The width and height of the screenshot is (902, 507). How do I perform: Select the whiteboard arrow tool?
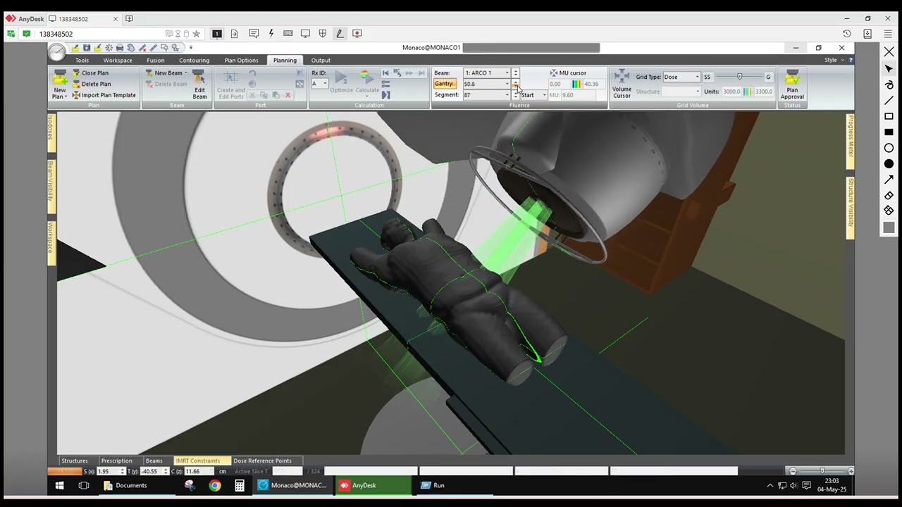click(x=889, y=180)
